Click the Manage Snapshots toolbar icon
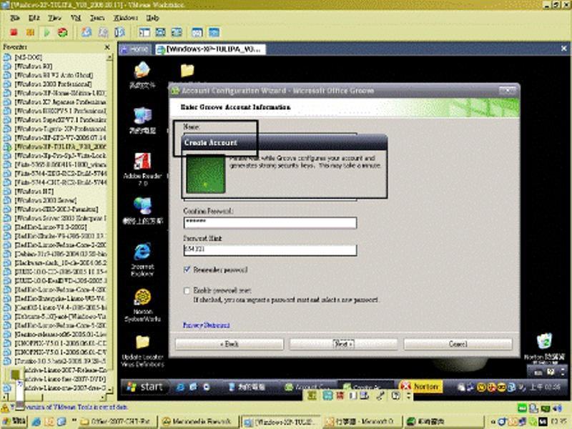Screen dimensions: 572x429 [x=119, y=32]
